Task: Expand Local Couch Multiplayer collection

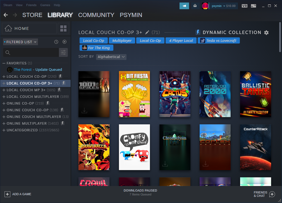Action: pyautogui.click(x=4, y=97)
